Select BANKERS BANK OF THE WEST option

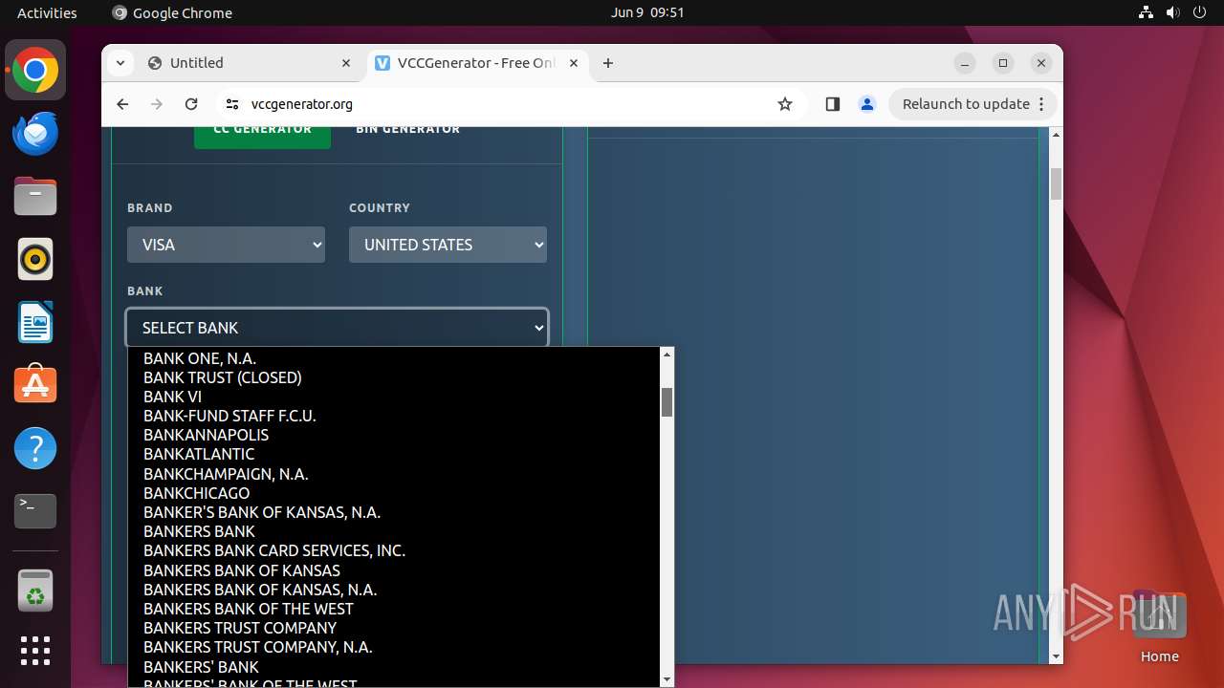pyautogui.click(x=394, y=609)
